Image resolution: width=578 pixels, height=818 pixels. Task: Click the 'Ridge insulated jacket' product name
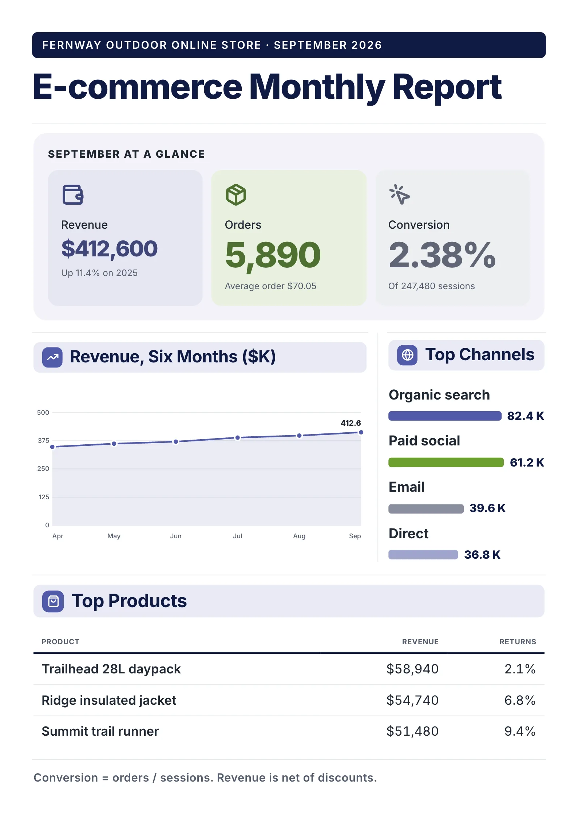coord(109,700)
